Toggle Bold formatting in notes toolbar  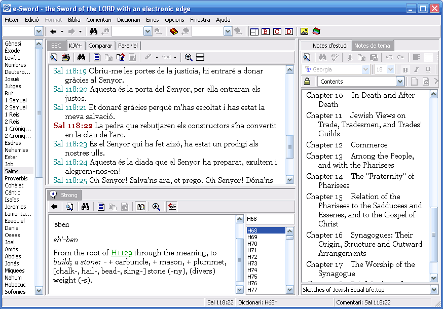click(x=405, y=70)
